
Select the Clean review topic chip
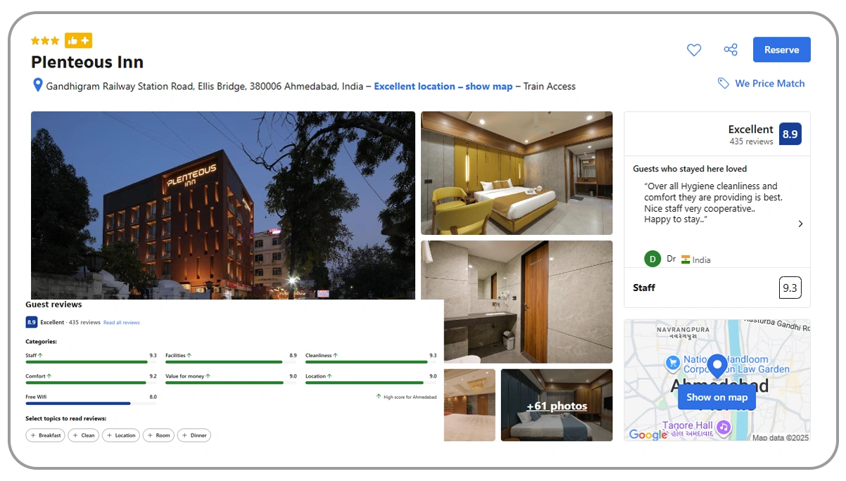(x=84, y=435)
